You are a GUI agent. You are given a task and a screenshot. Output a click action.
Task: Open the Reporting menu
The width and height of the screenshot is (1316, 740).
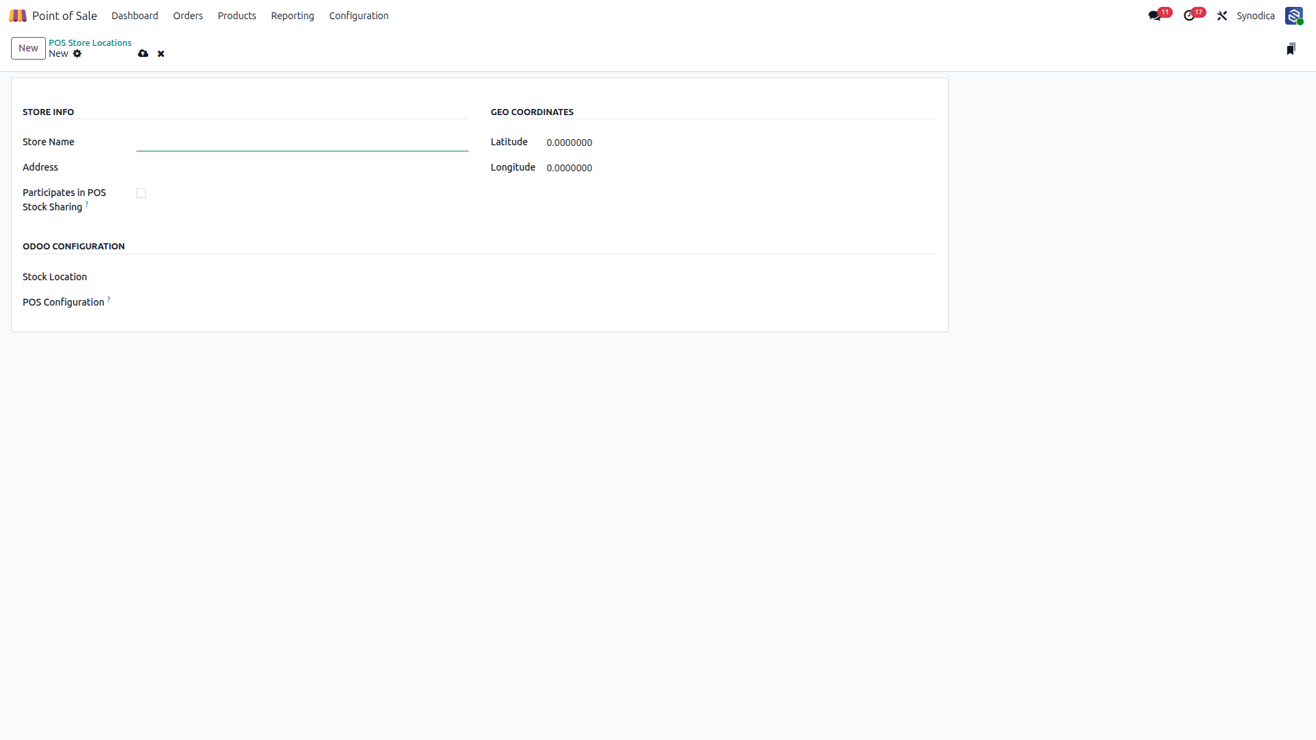[293, 16]
